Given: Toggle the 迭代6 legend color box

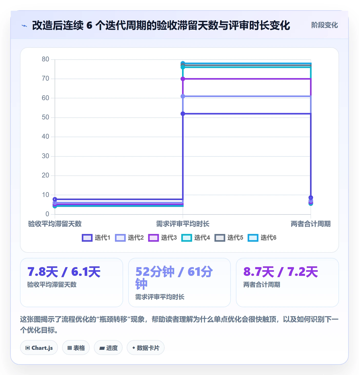Looking at the screenshot, I should tap(253, 238).
